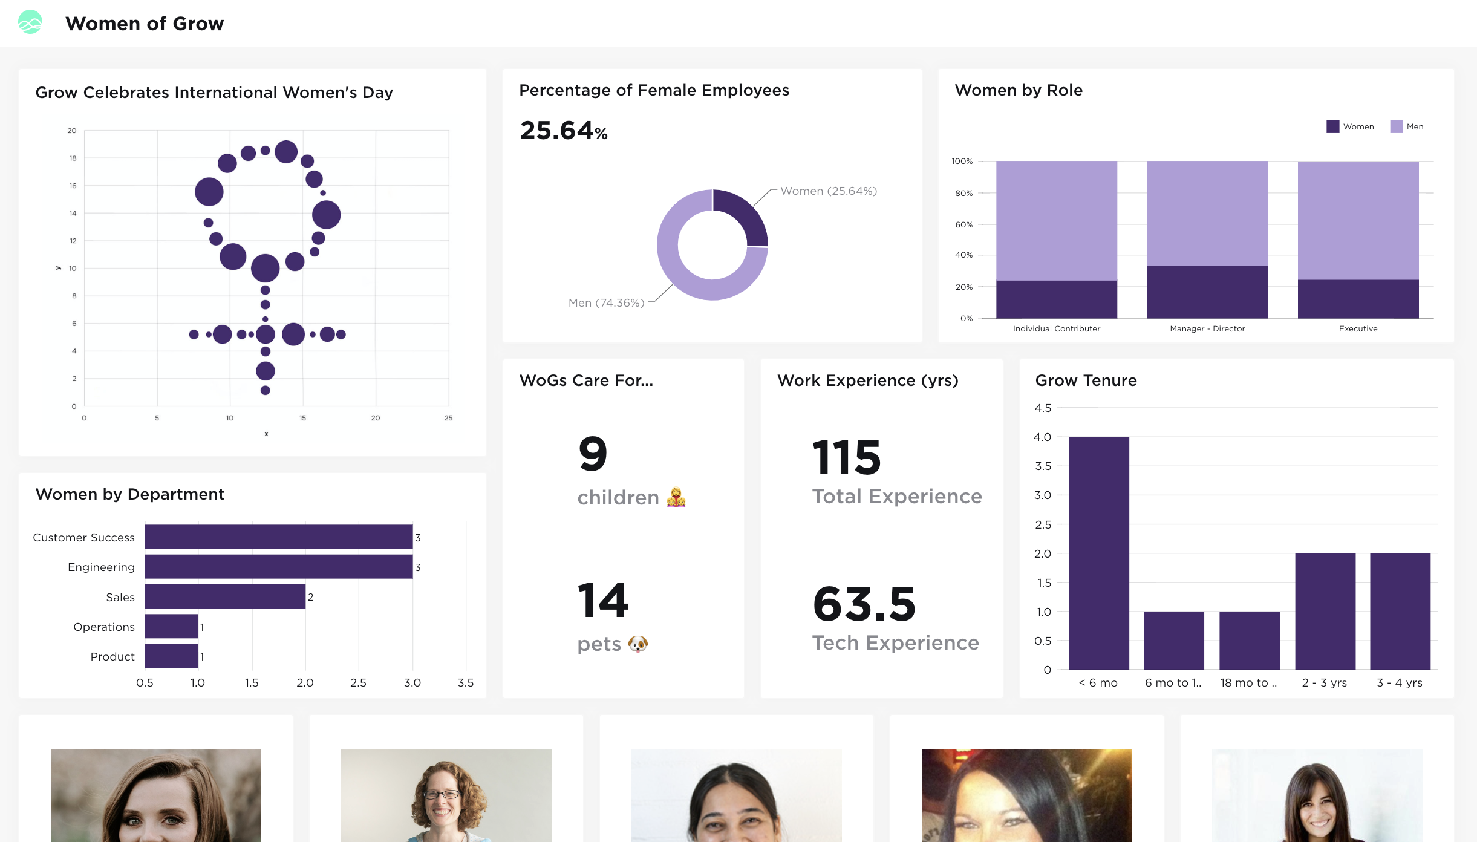
Task: Select the Engineering department bar
Action: [x=278, y=567]
